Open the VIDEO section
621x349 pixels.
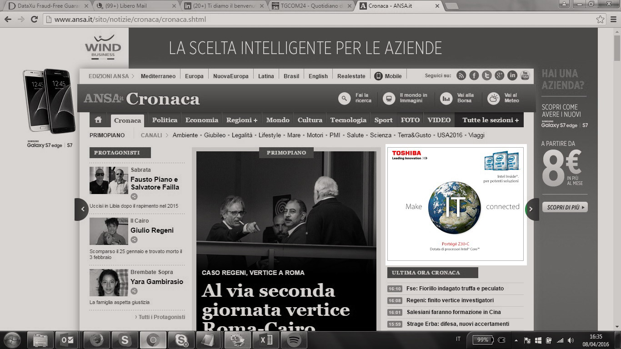(x=439, y=120)
